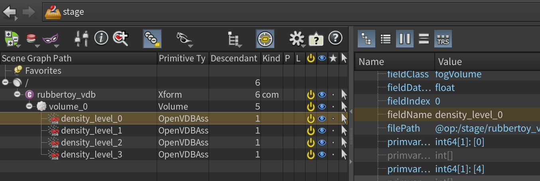Toggle visibility eye for density_level_1

click(x=322, y=131)
